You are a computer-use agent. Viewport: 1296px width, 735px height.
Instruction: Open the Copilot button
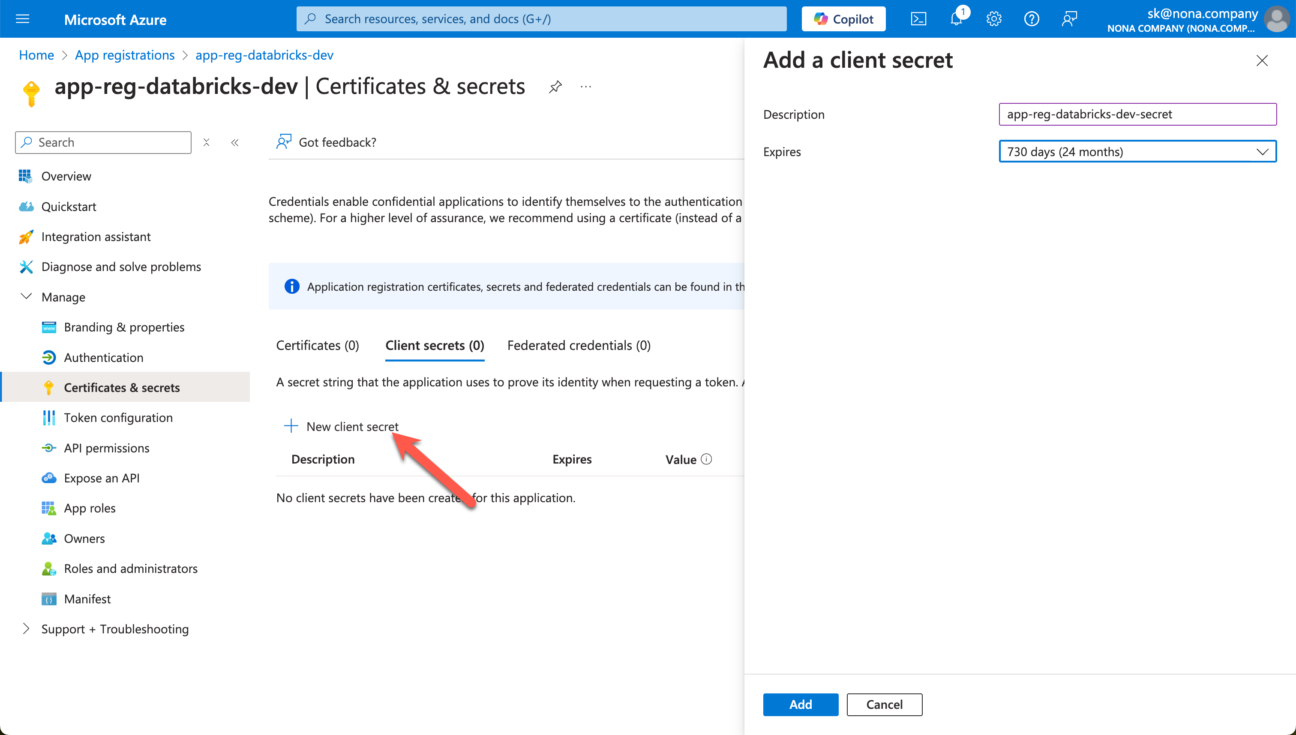(x=843, y=19)
